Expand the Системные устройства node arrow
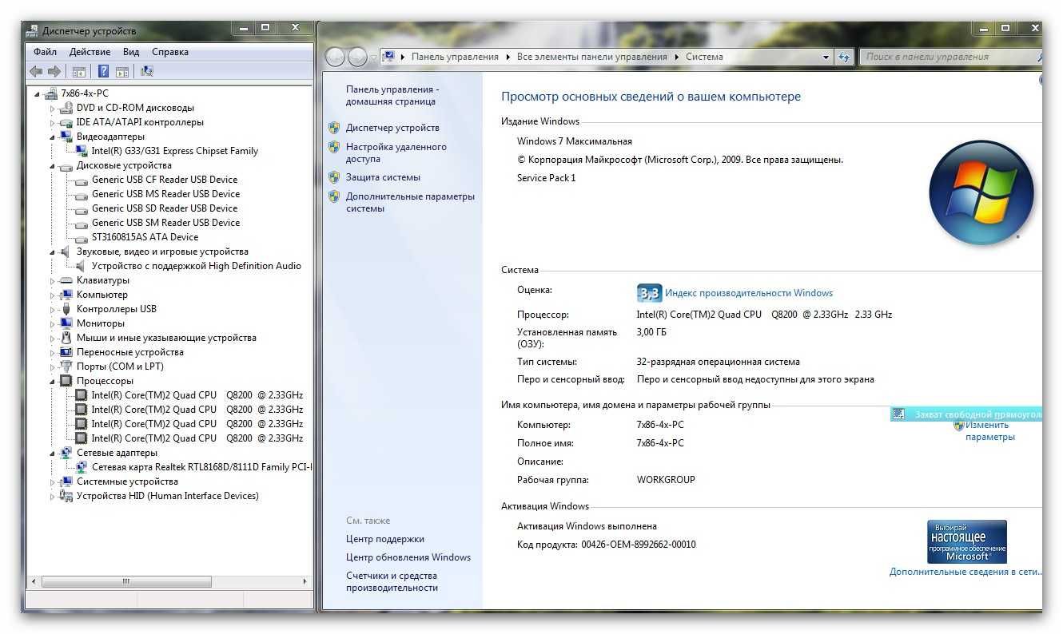1063x634 pixels. tap(53, 481)
